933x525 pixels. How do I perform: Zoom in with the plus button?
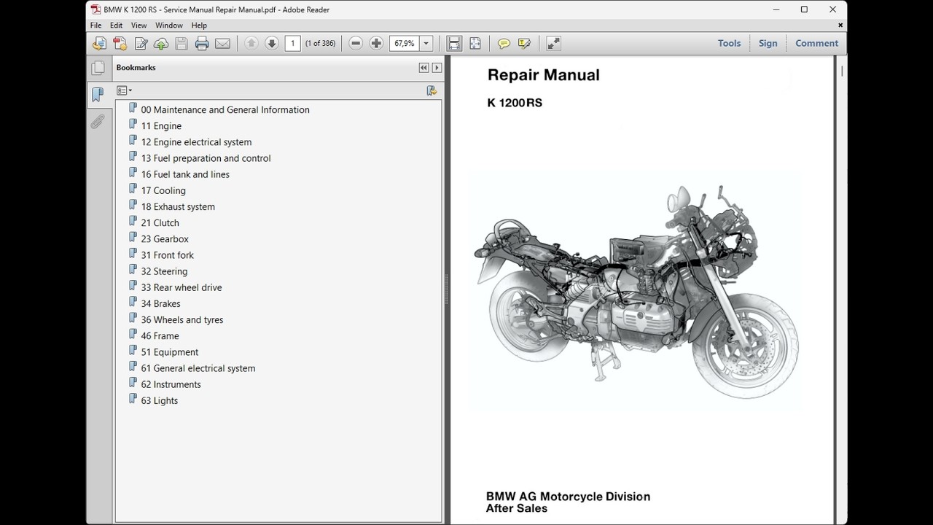[376, 44]
